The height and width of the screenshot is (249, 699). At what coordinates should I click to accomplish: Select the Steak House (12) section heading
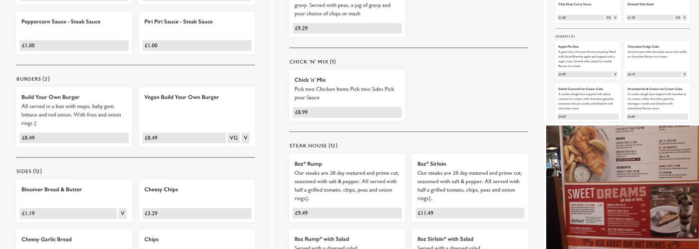pos(313,146)
